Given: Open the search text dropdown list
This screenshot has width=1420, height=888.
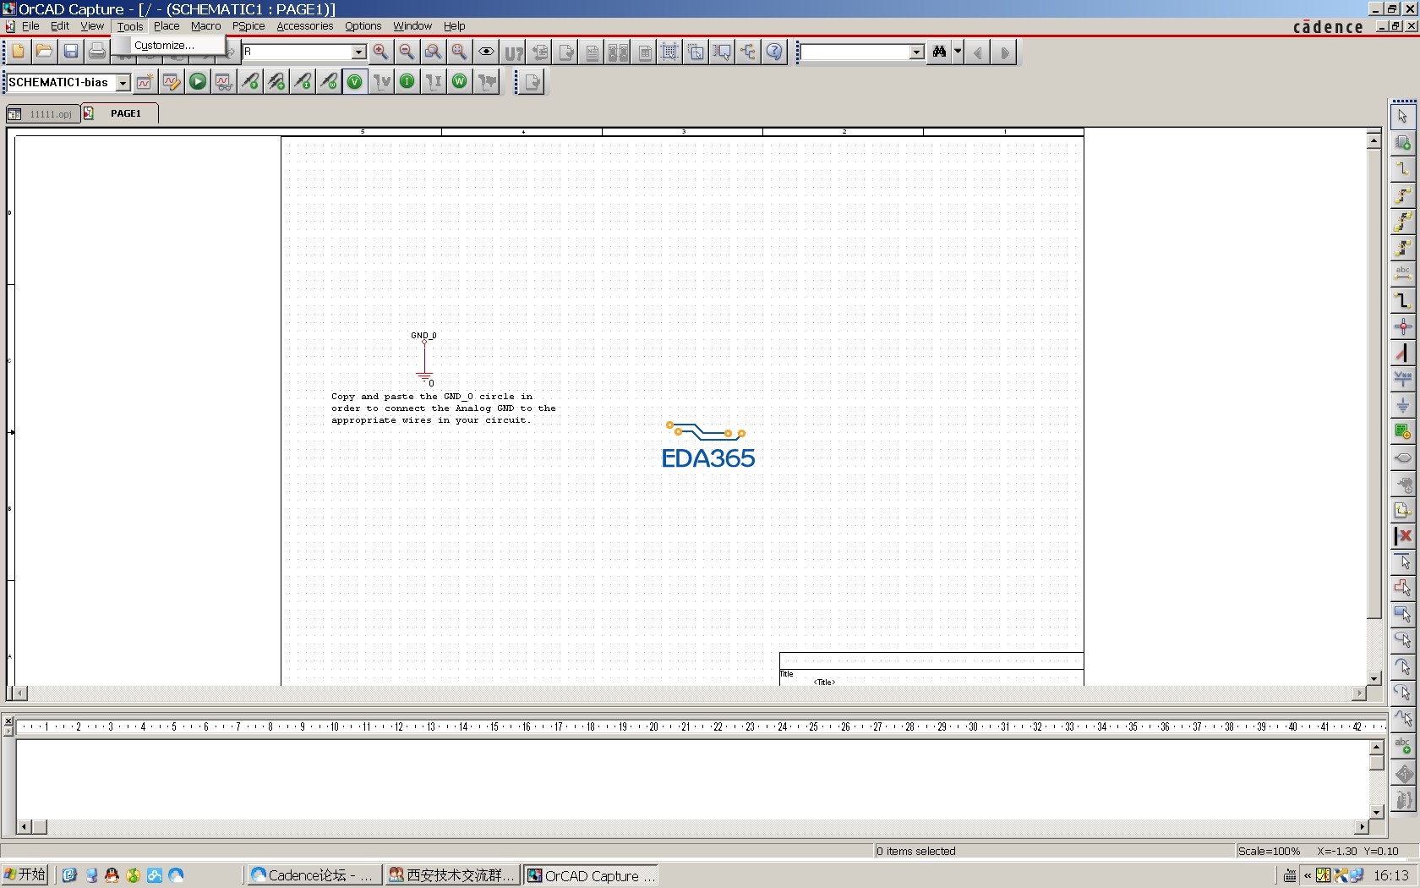Looking at the screenshot, I should tap(916, 52).
